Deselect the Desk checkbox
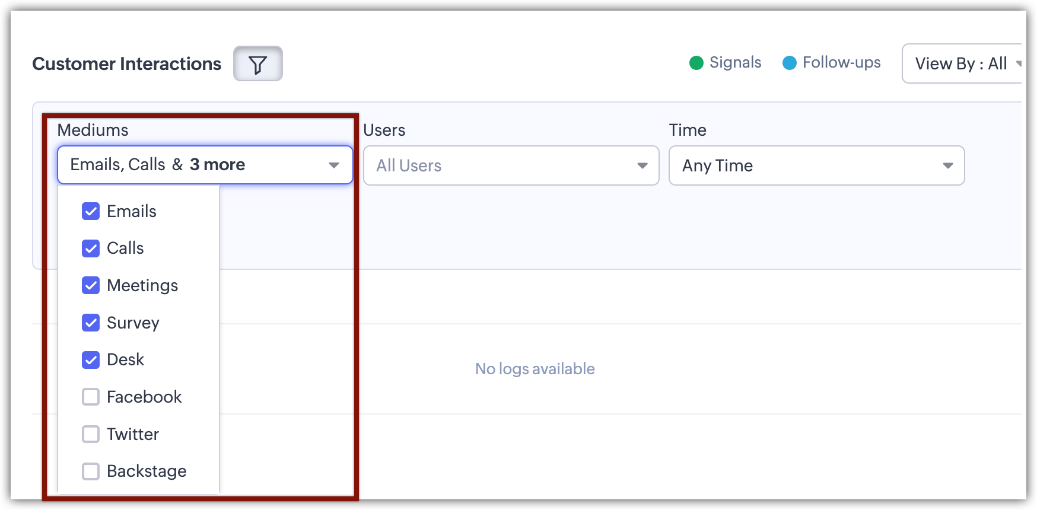 [x=91, y=359]
